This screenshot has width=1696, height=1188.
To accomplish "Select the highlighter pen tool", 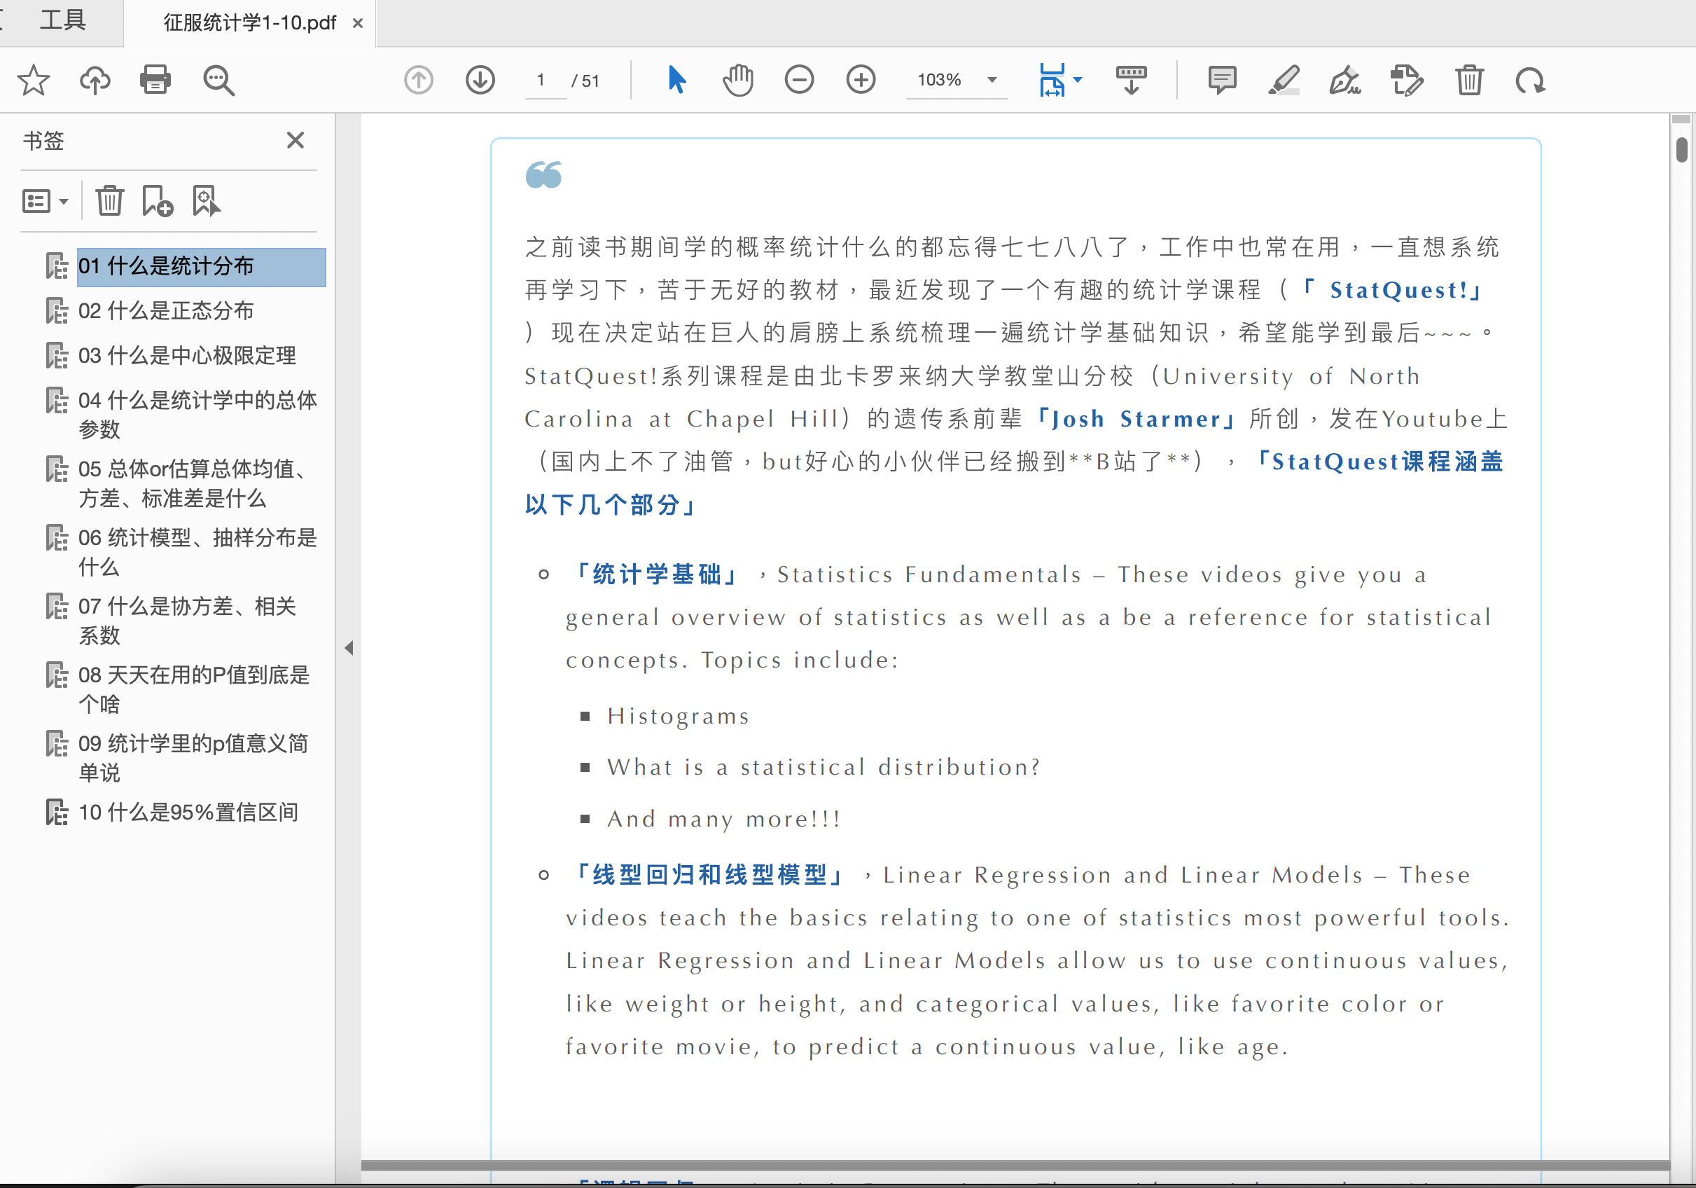I will [1284, 80].
